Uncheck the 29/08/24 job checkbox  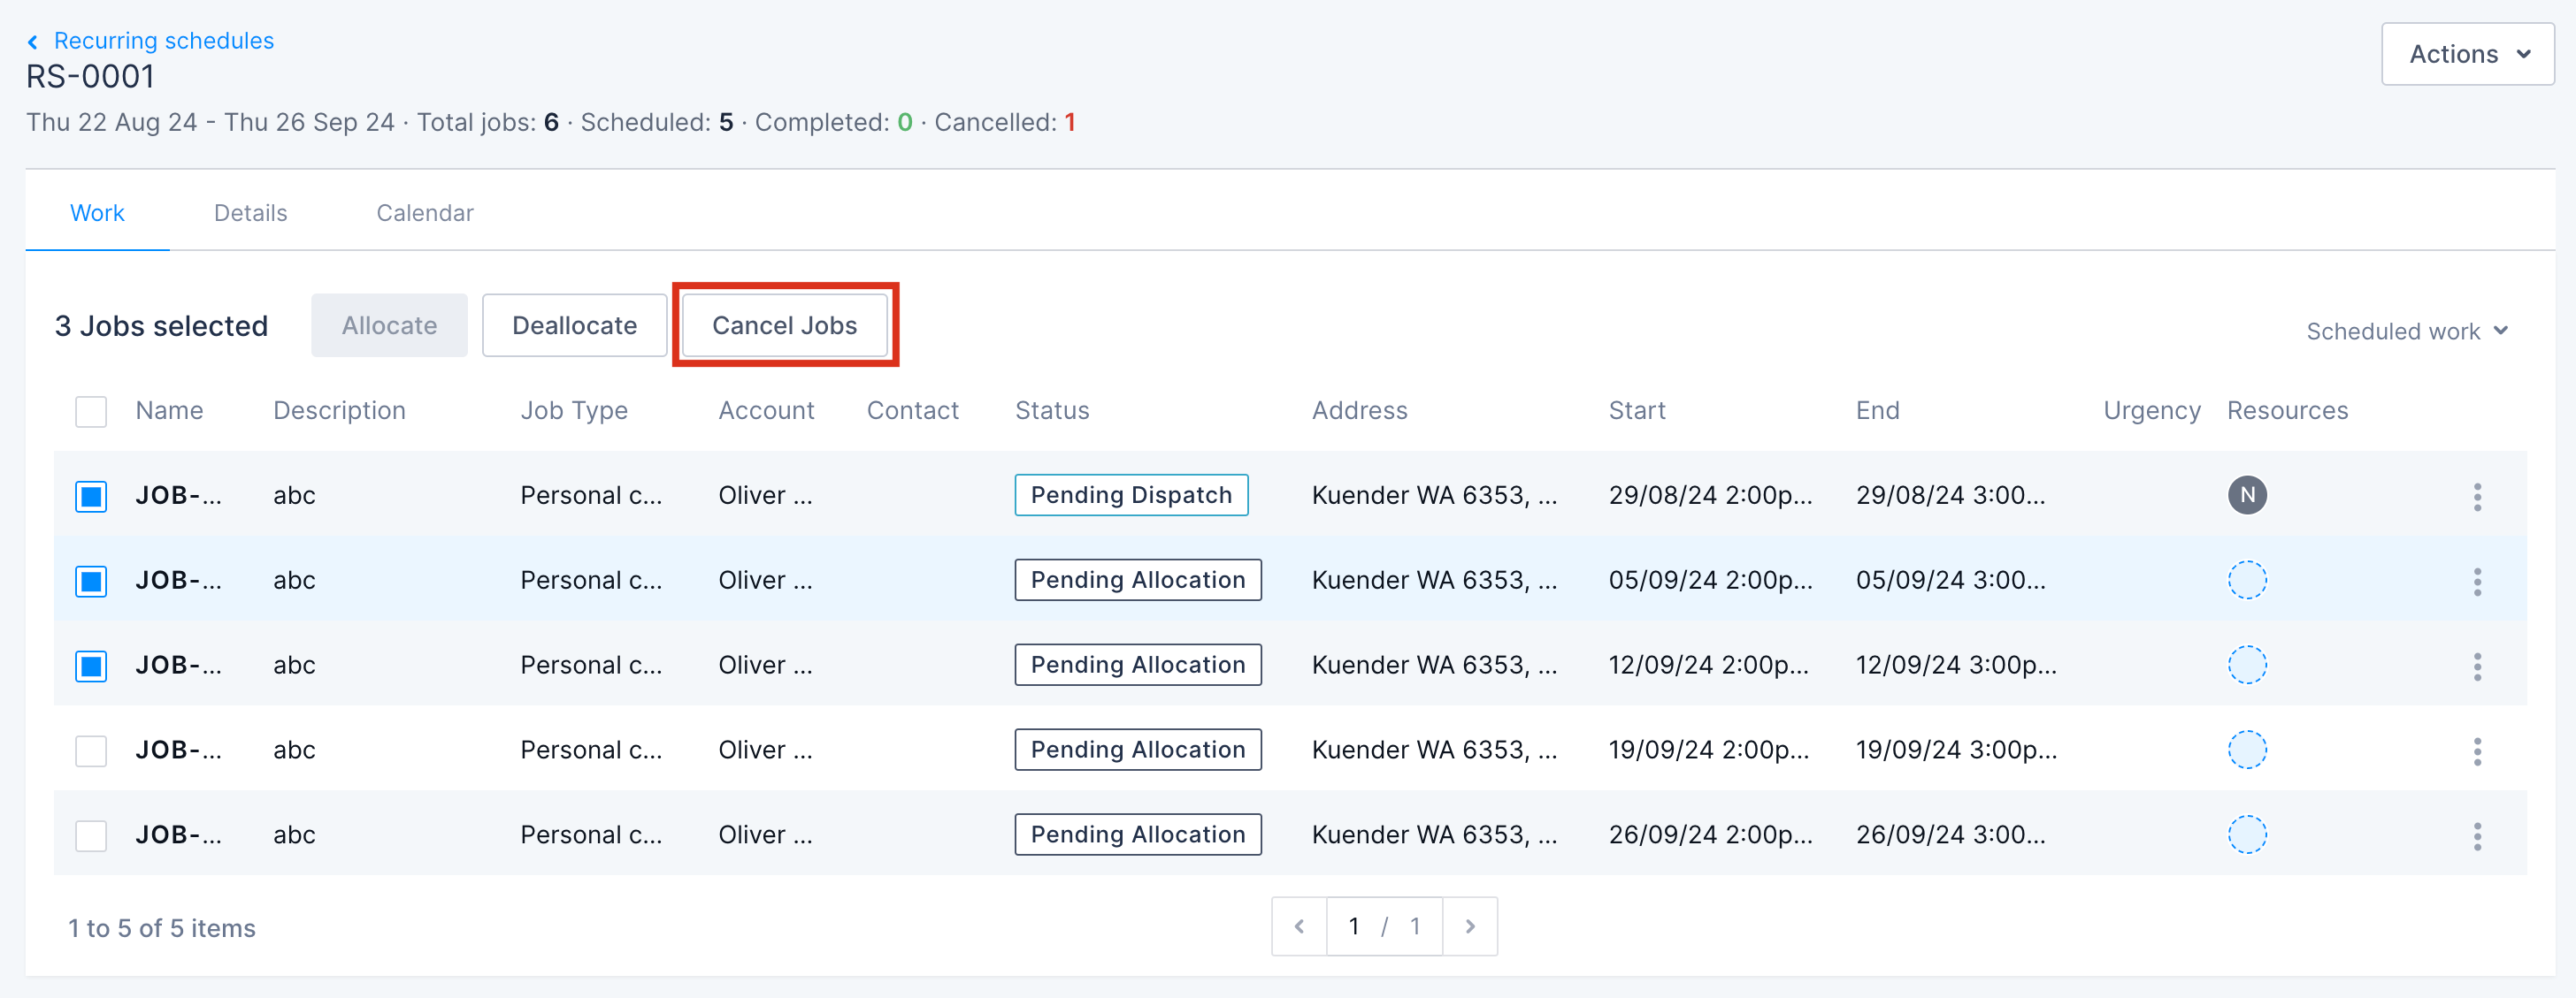[91, 497]
